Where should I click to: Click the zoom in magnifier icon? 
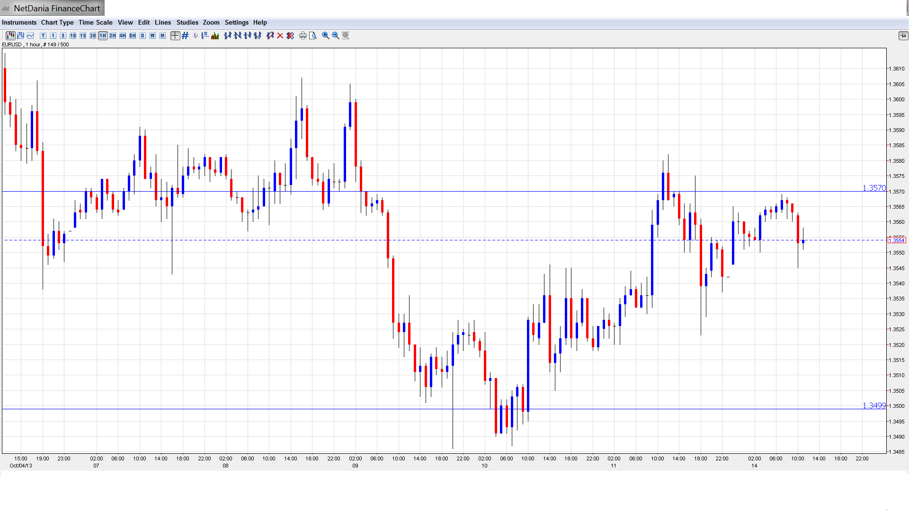point(325,35)
